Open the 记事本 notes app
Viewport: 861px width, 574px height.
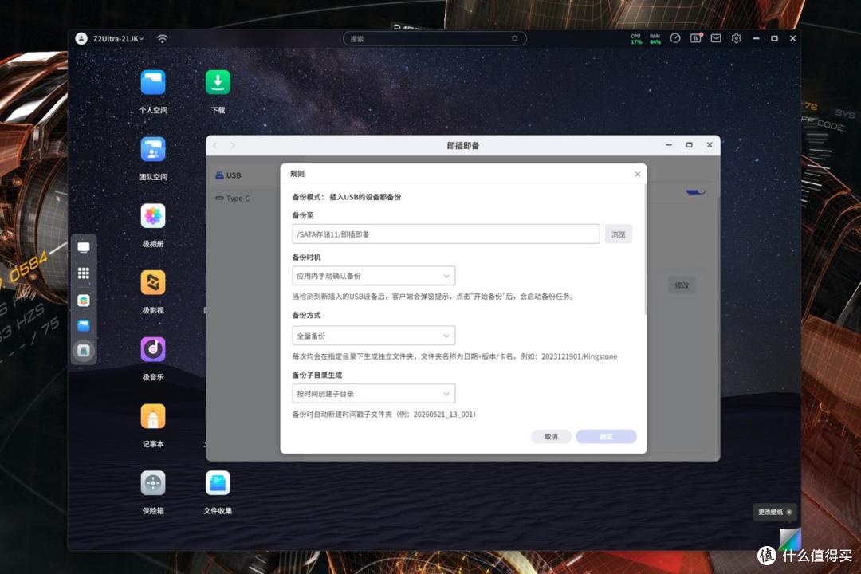click(x=152, y=416)
